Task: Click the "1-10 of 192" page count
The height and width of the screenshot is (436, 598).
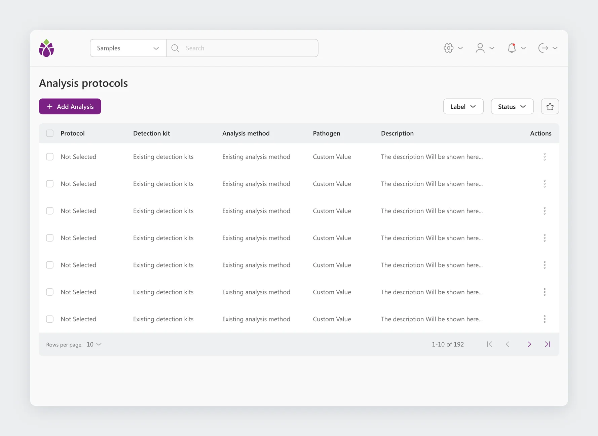Action: [x=448, y=344]
